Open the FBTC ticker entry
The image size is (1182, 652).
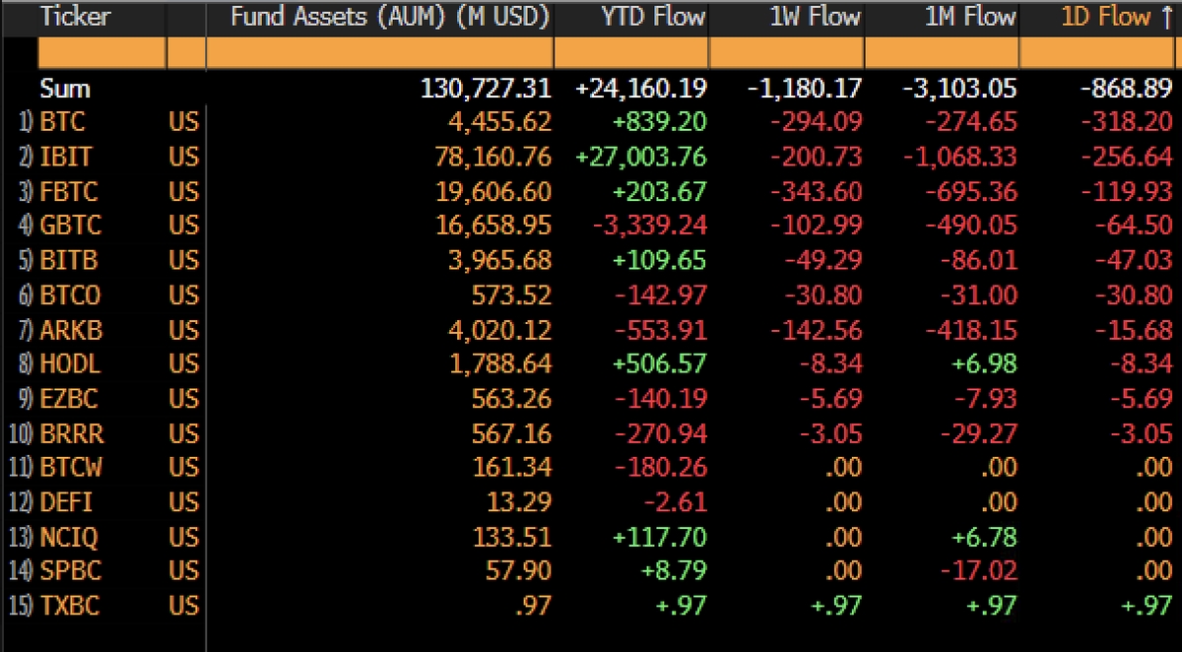pyautogui.click(x=68, y=191)
